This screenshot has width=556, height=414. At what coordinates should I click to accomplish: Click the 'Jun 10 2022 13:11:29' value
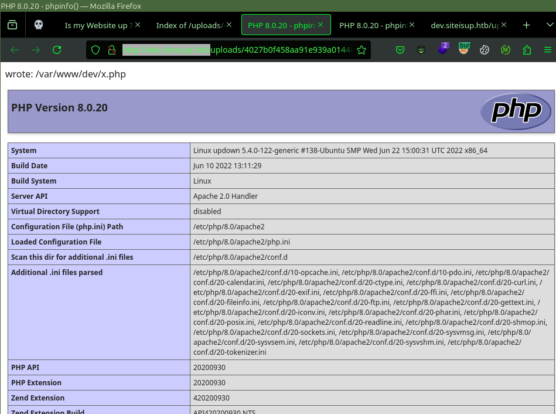(x=227, y=166)
